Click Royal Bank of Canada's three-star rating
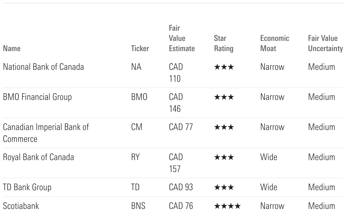 click(x=224, y=158)
